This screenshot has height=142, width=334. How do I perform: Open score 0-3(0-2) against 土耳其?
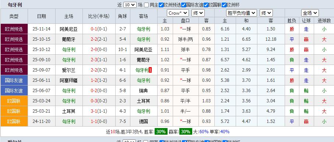(99, 101)
